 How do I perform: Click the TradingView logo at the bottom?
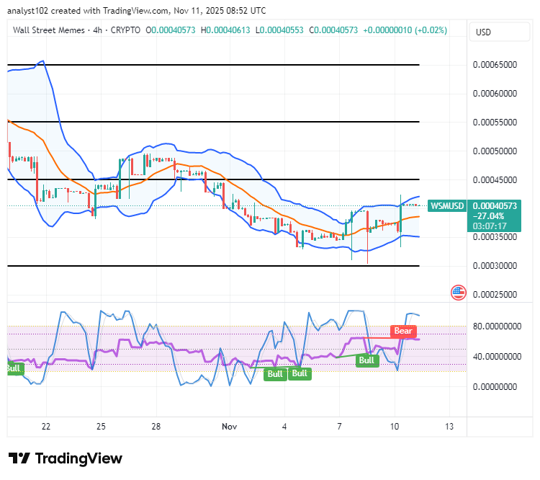click(x=66, y=458)
